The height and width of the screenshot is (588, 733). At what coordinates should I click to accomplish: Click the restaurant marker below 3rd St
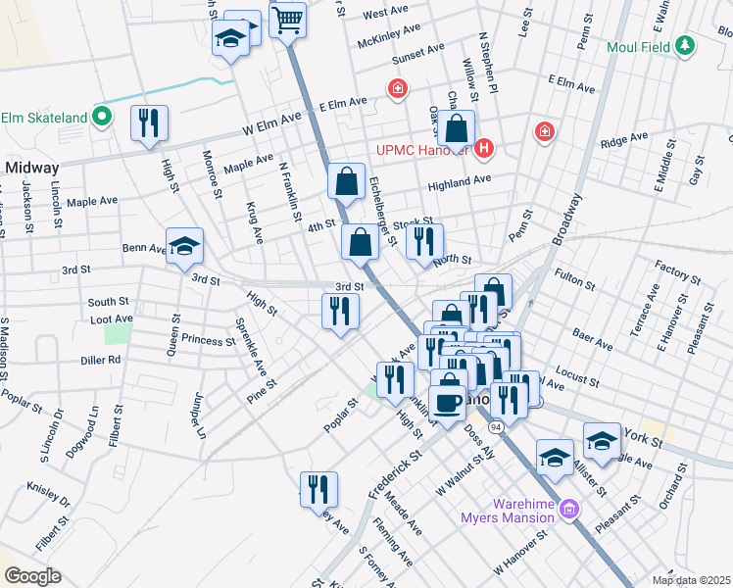point(340,312)
